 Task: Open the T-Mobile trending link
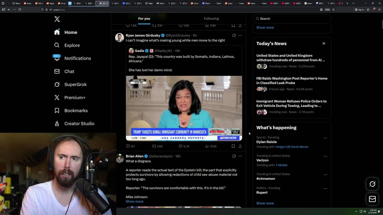282,165
